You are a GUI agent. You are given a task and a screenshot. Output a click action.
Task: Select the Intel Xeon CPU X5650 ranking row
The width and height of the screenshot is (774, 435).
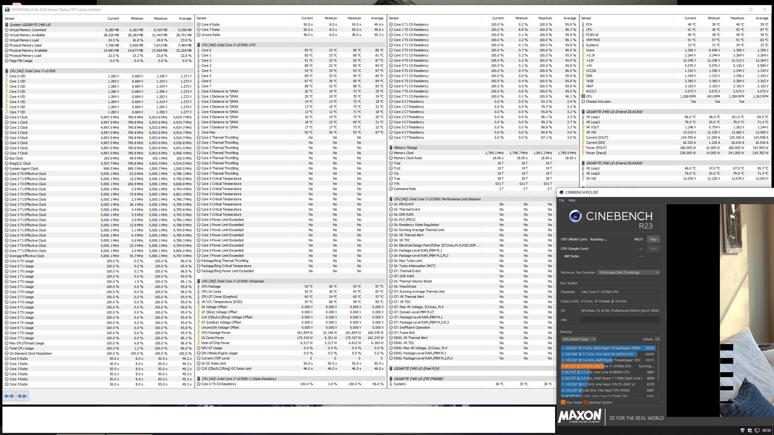point(608,390)
